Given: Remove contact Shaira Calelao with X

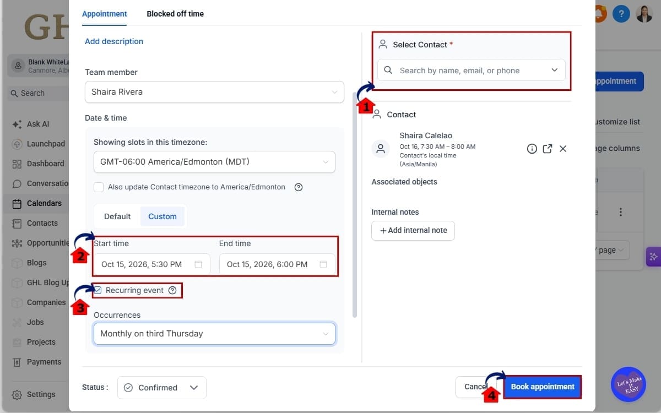Looking at the screenshot, I should (563, 149).
